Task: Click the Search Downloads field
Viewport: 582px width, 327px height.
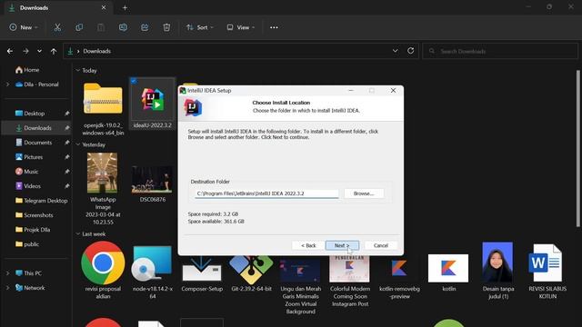Action: pos(500,51)
